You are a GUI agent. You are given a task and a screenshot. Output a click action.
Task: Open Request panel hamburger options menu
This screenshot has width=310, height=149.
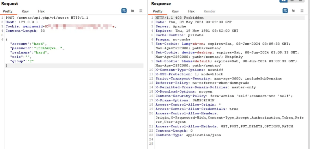[x=141, y=11]
